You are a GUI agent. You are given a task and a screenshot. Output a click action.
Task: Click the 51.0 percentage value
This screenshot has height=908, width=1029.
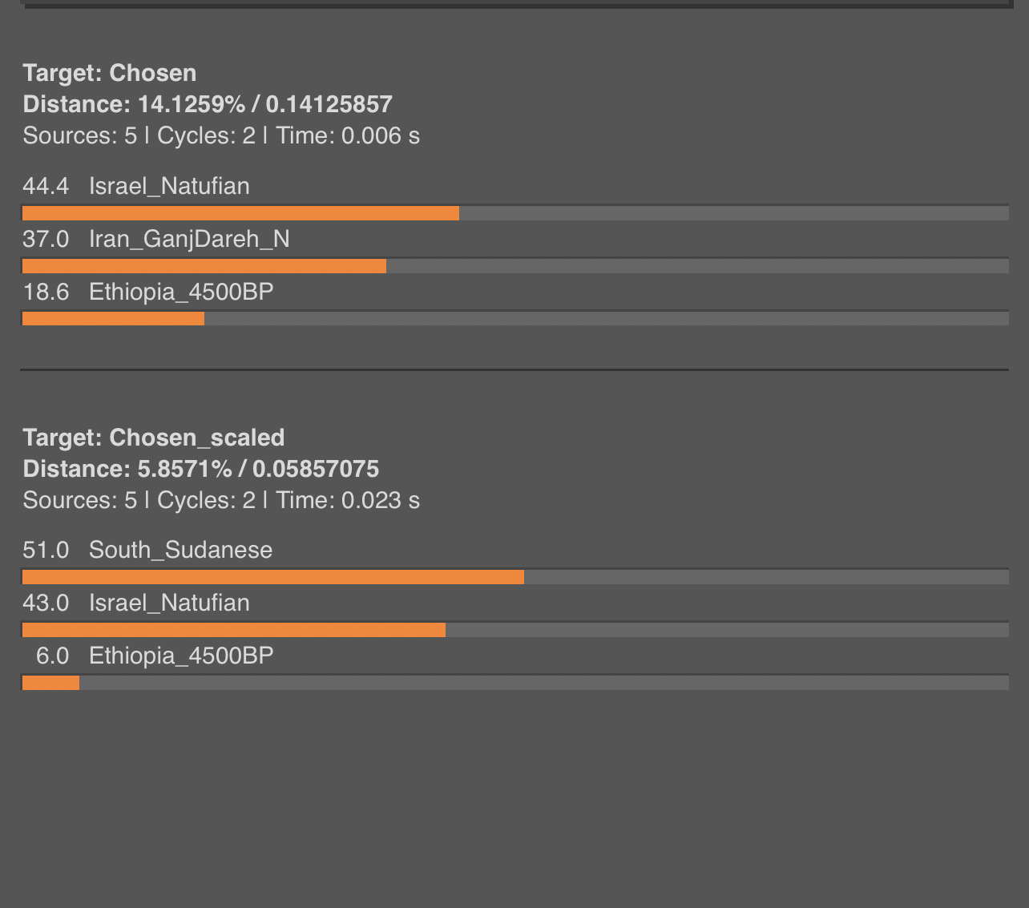point(46,550)
